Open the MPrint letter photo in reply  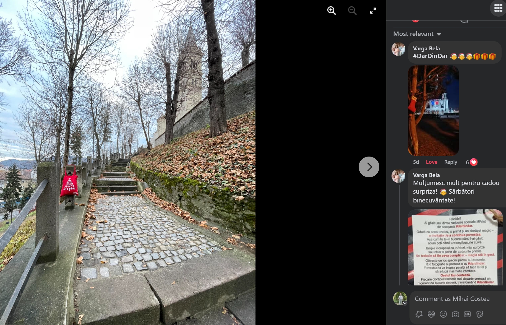(455, 247)
